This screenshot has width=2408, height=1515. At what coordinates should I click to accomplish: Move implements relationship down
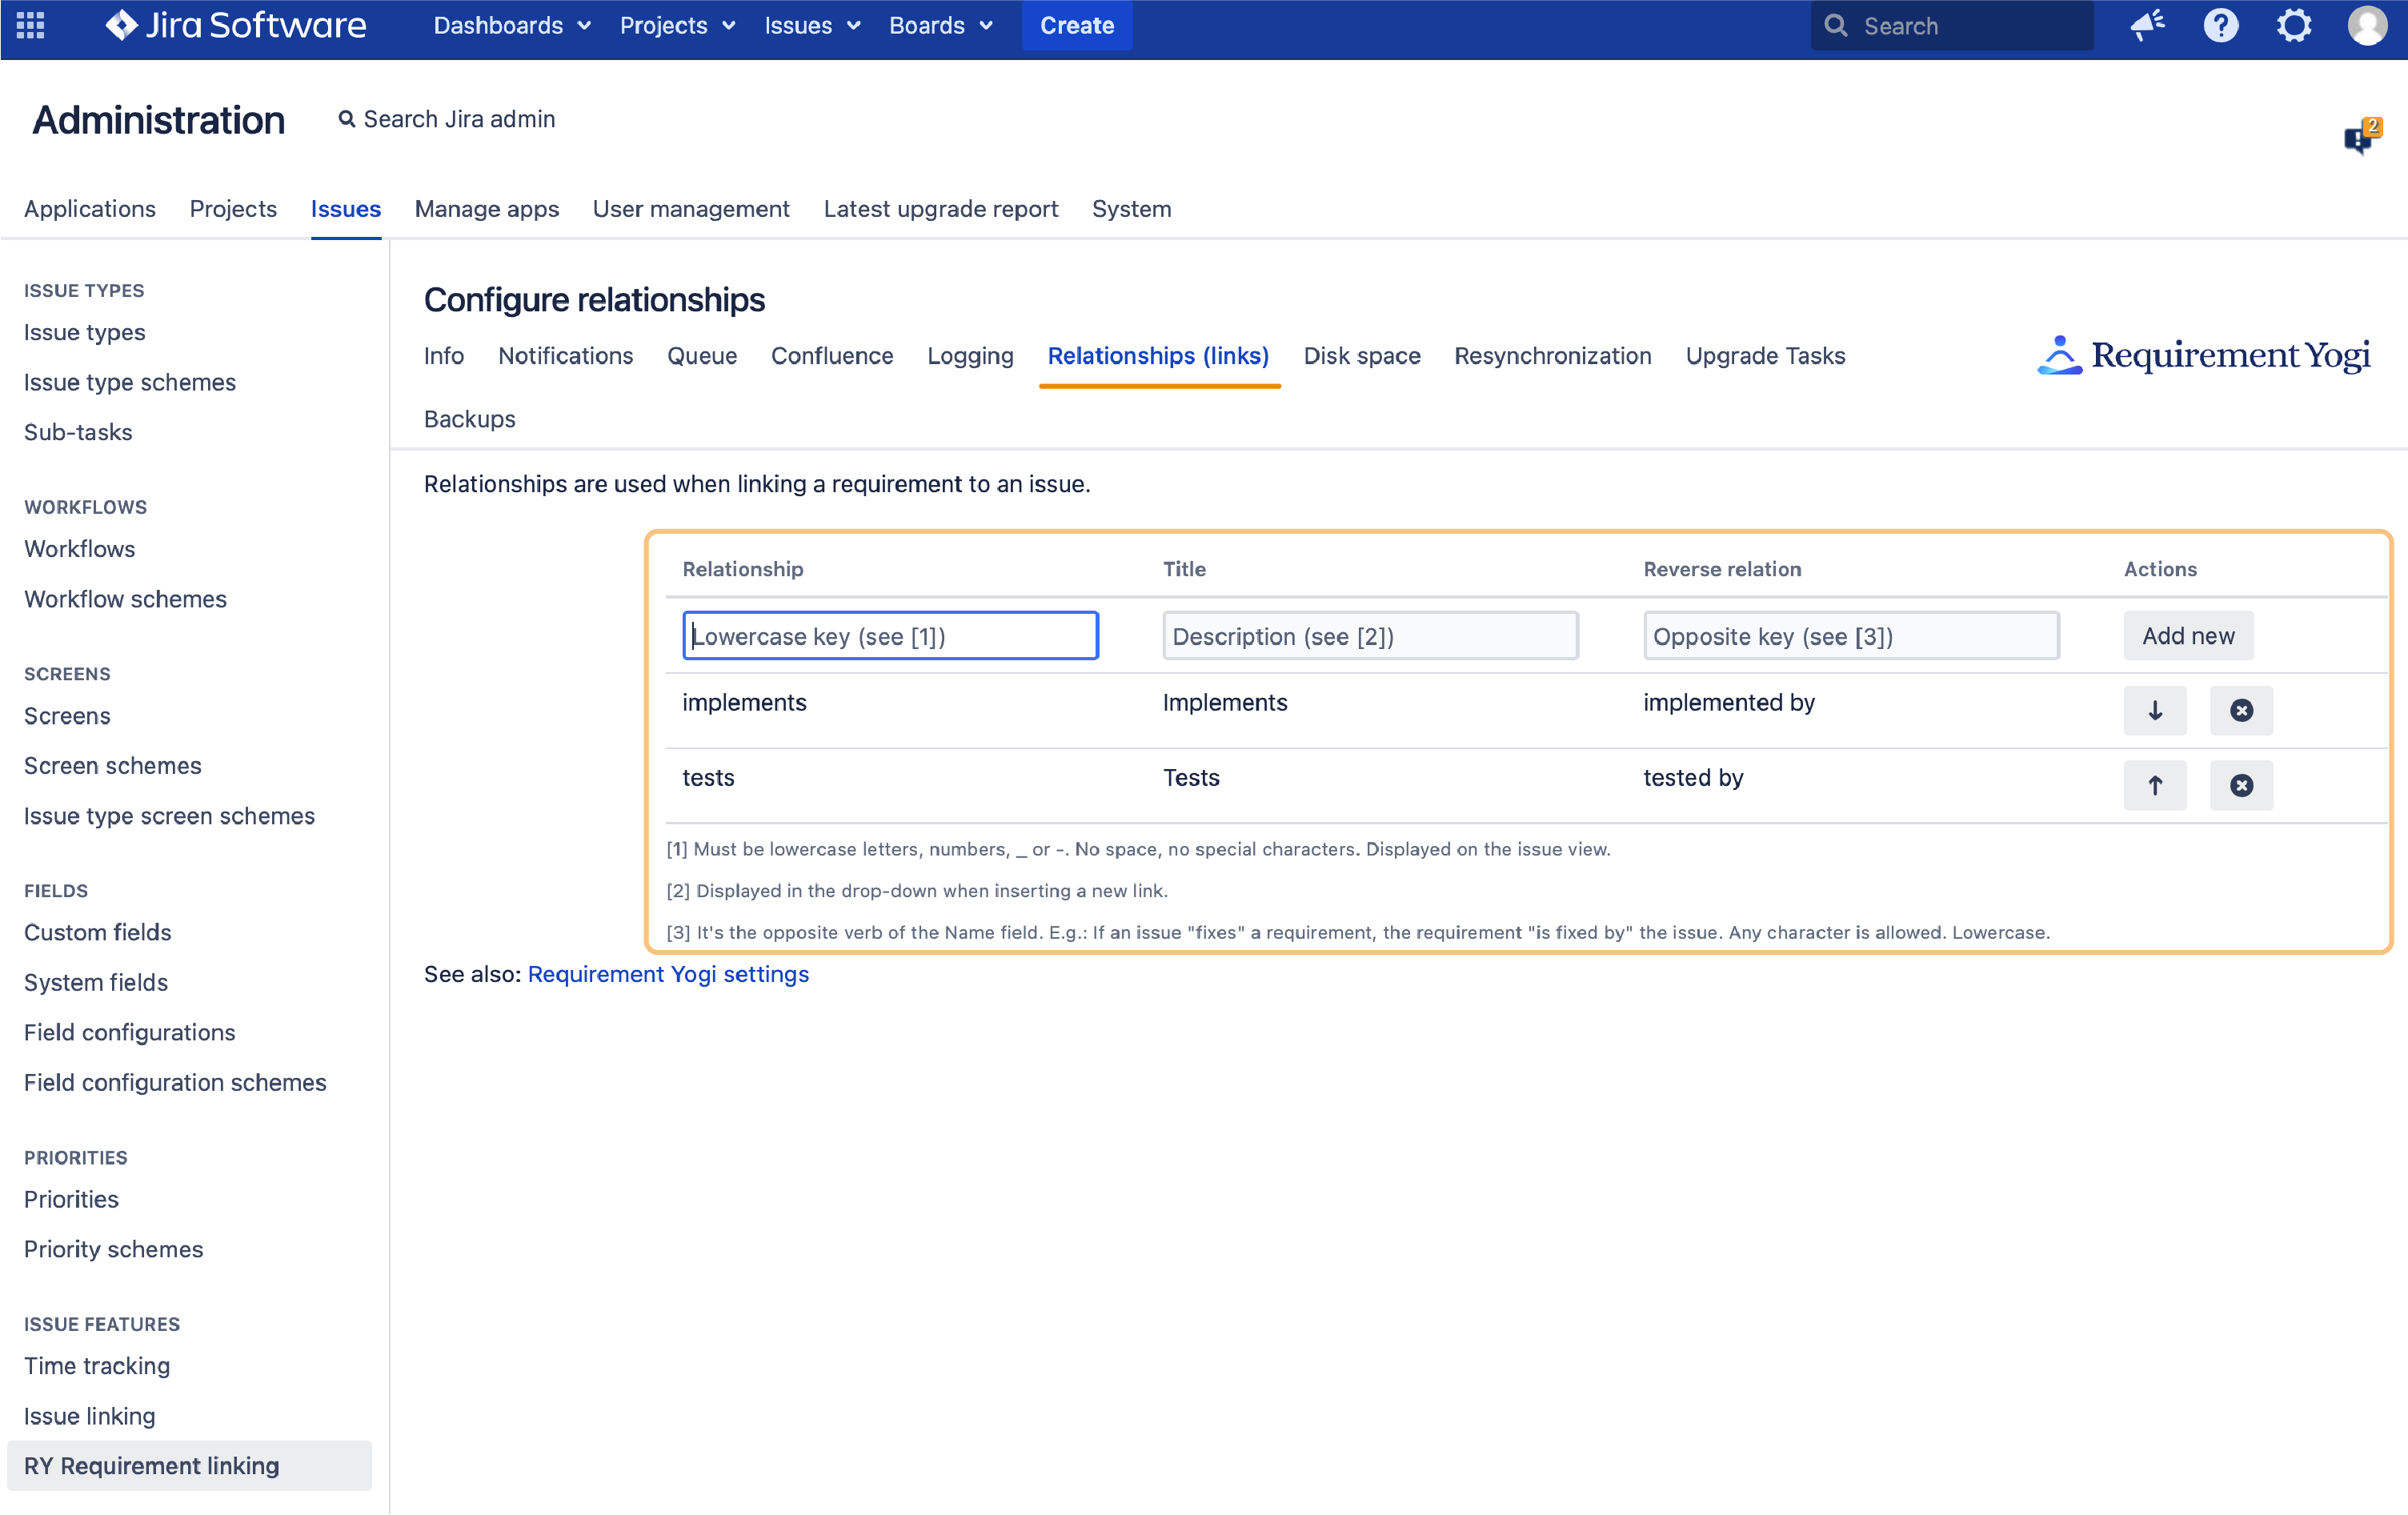click(2154, 710)
